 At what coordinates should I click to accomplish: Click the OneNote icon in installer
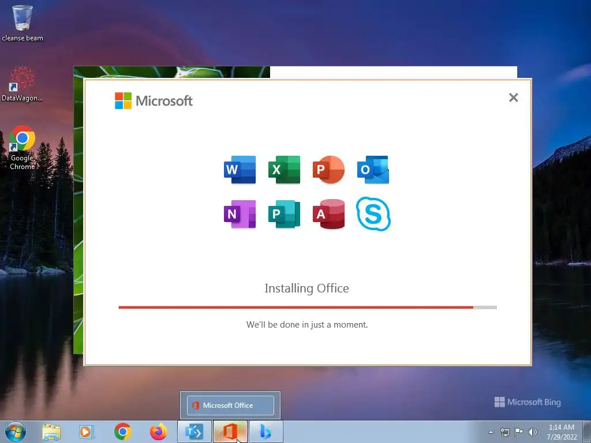240,214
